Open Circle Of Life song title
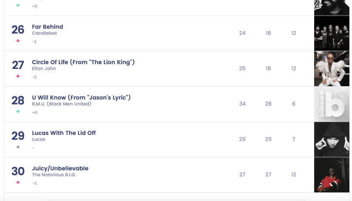 coord(83,62)
